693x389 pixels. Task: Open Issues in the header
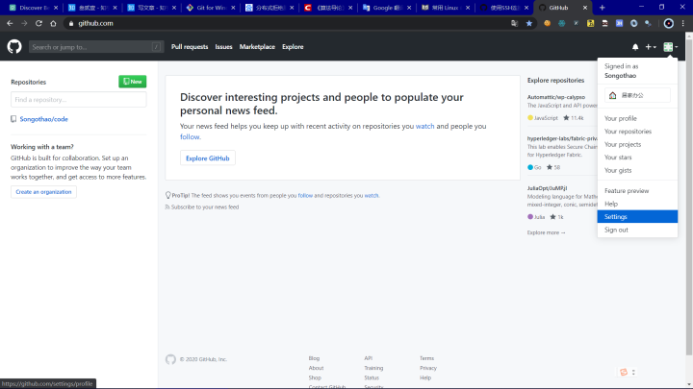tap(223, 47)
